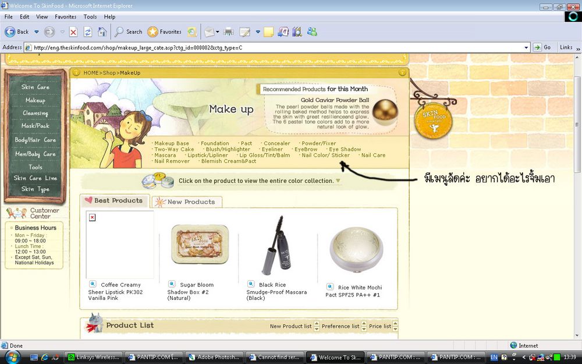This screenshot has height=364, width=582.
Task: Click magnifier icon beside Coffee Creamy lipstick
Action: click(93, 284)
